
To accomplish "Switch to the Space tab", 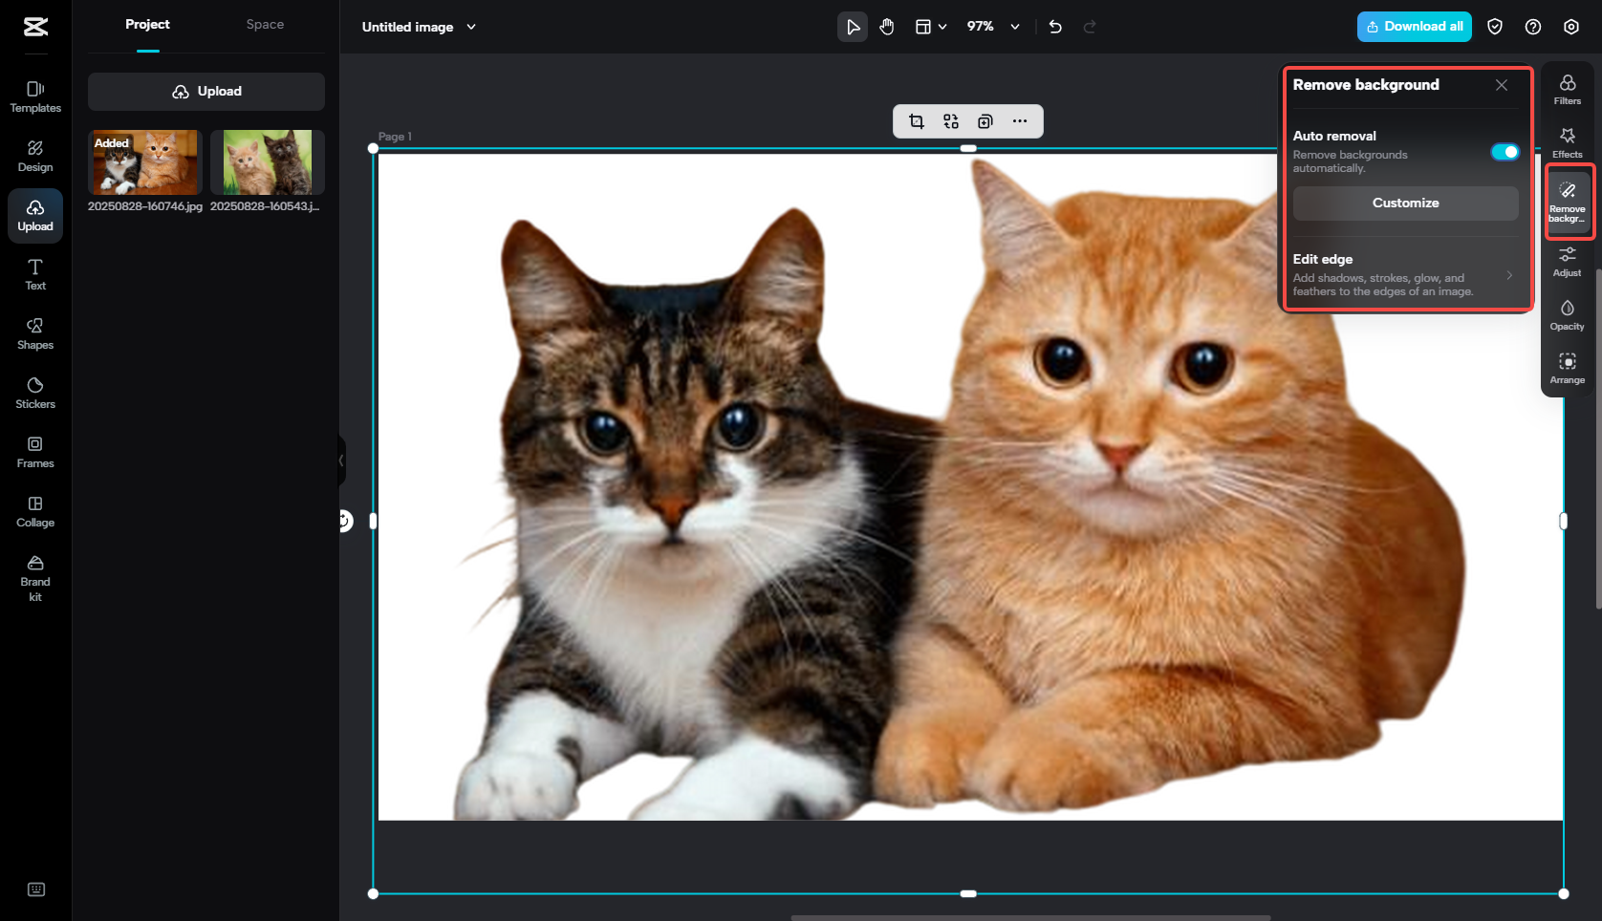I will [265, 24].
